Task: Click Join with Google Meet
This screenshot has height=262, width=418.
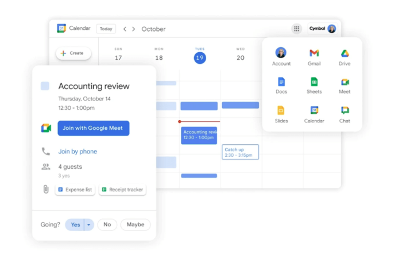Action: [x=94, y=128]
